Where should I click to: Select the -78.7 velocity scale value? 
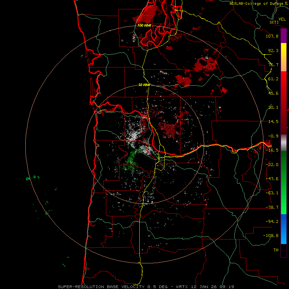pos(272,207)
